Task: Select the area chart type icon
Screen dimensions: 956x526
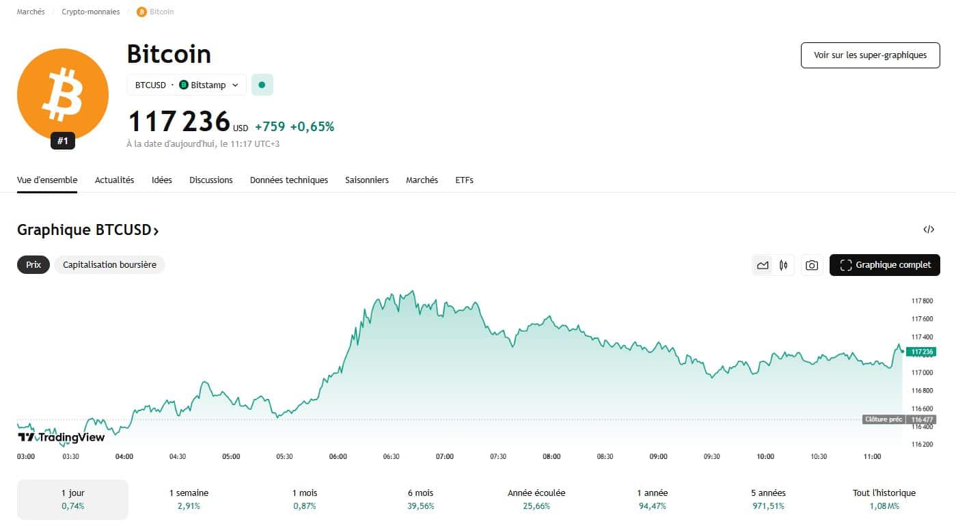Action: (763, 265)
